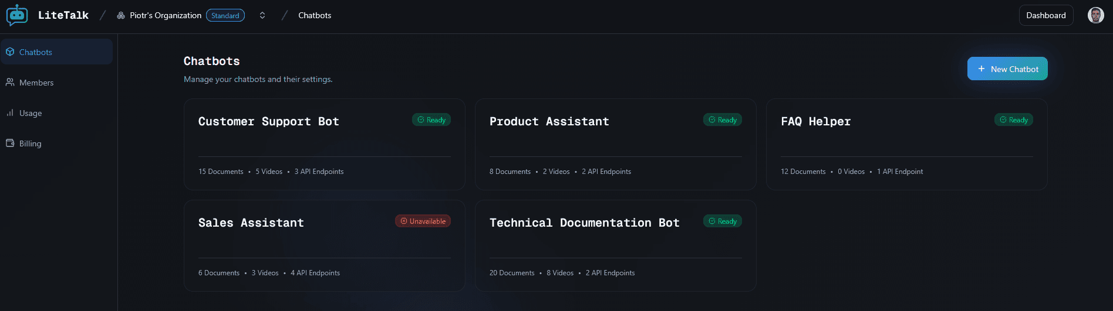This screenshot has width=1113, height=311.
Task: Click '12 Documents' on FAQ Helper
Action: [803, 172]
